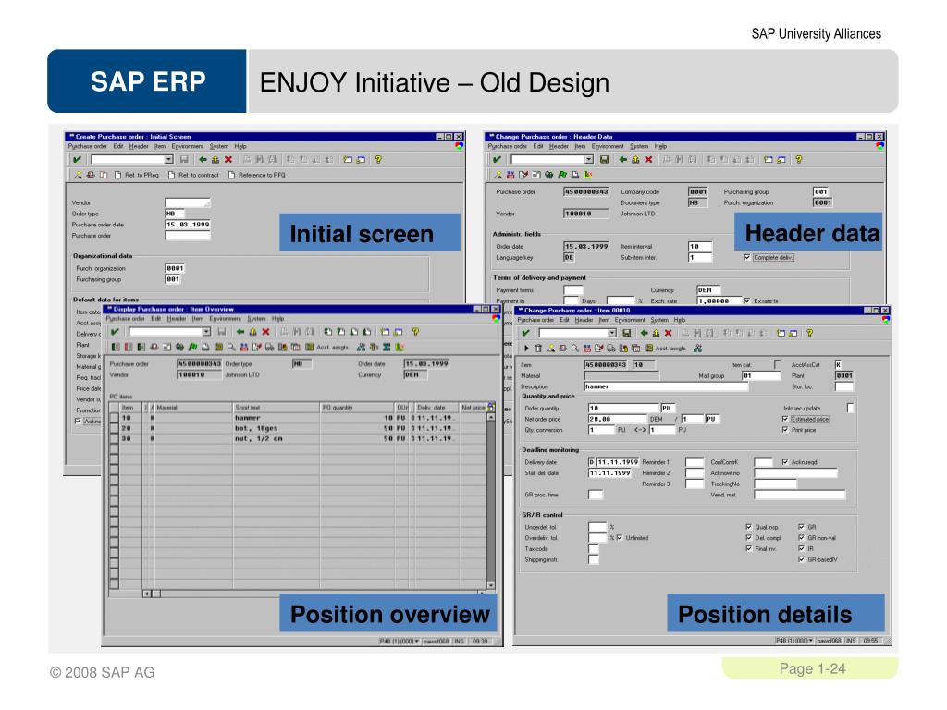Click Save disk icon in Header Data window
The width and height of the screenshot is (947, 710).
[x=604, y=159]
